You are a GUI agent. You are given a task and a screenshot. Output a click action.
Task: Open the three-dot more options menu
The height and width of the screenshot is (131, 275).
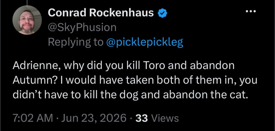(251, 12)
